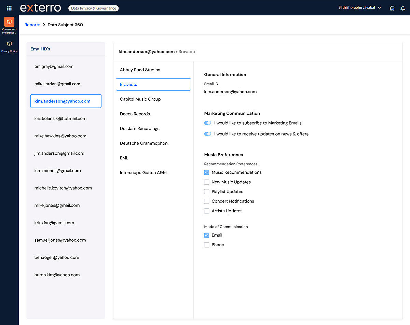Click kim.anderson@yahoo.com / Bravado header title

157,52
